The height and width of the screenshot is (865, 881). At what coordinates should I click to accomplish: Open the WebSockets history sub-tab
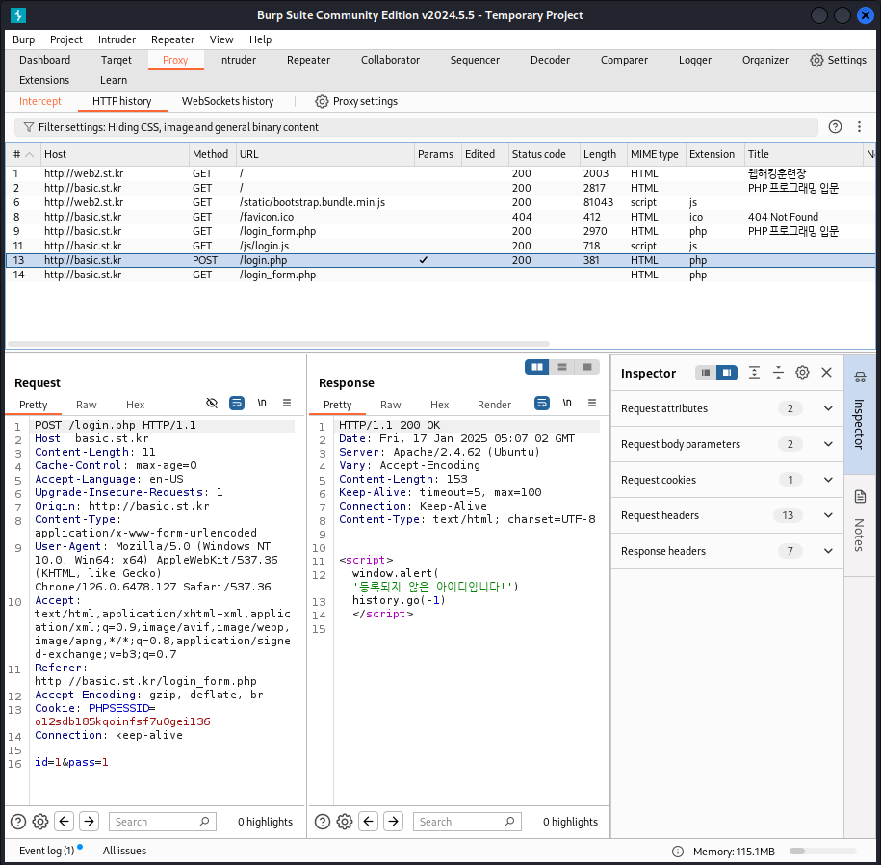227,102
